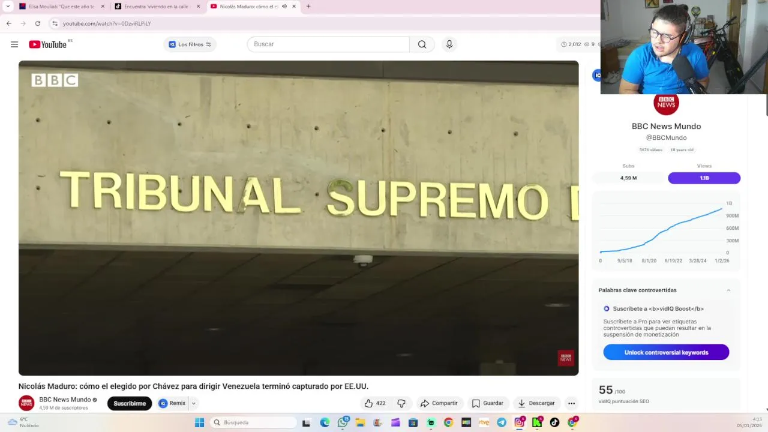This screenshot has height=432, width=768.
Task: Go back in browser history
Action: point(9,23)
